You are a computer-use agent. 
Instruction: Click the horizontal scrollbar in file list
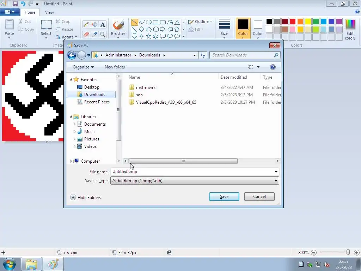[x=183, y=161]
